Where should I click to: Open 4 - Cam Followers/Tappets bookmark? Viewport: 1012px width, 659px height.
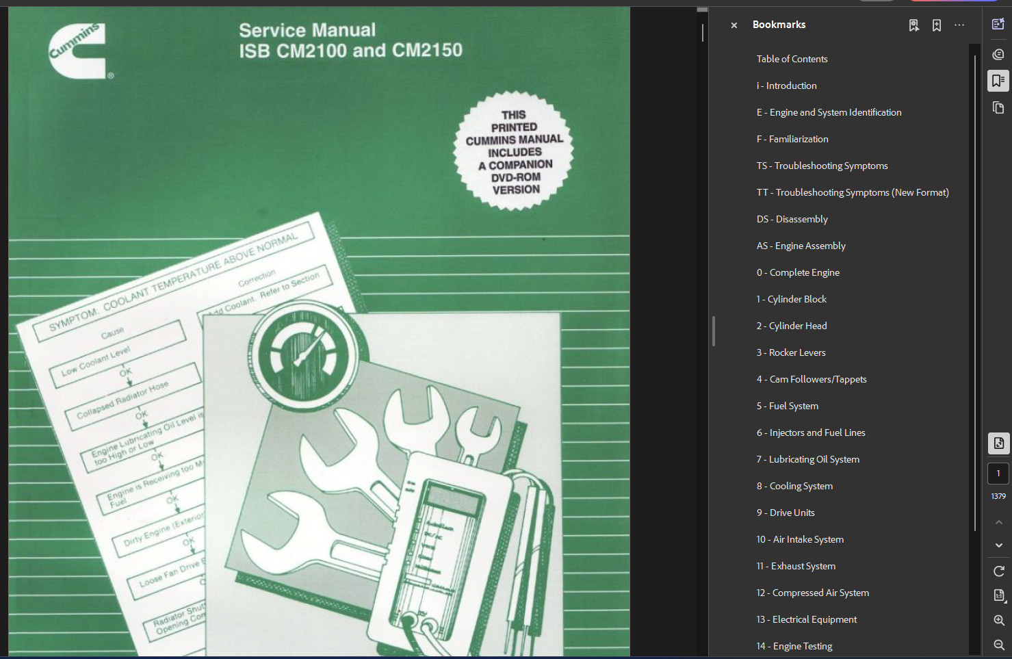812,379
